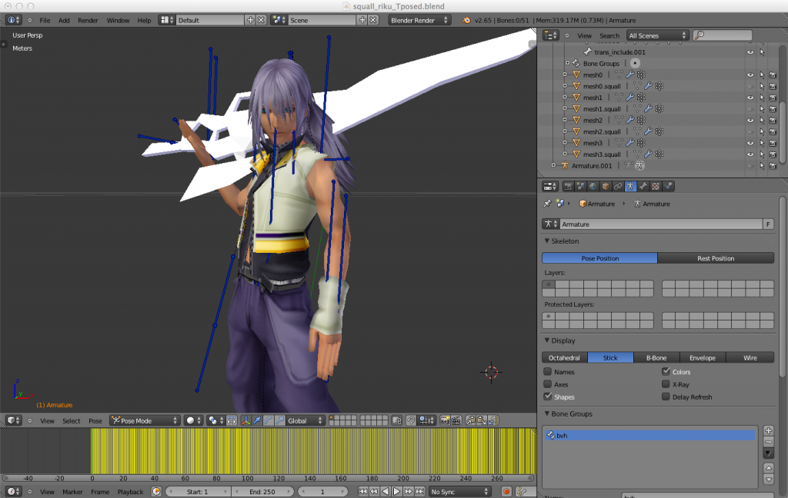
Task: Click the wrench modifier icon on mesh0 row
Action: (x=629, y=75)
